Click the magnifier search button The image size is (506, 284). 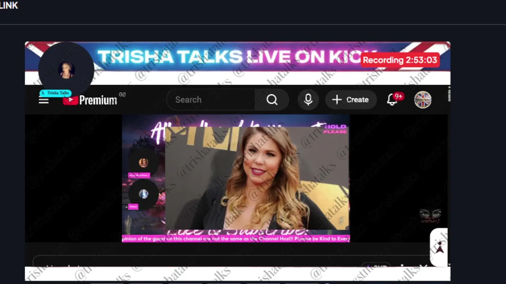click(x=272, y=100)
